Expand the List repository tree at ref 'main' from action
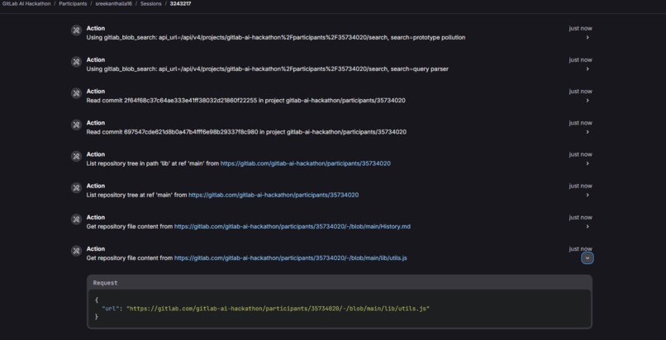 tap(588, 195)
